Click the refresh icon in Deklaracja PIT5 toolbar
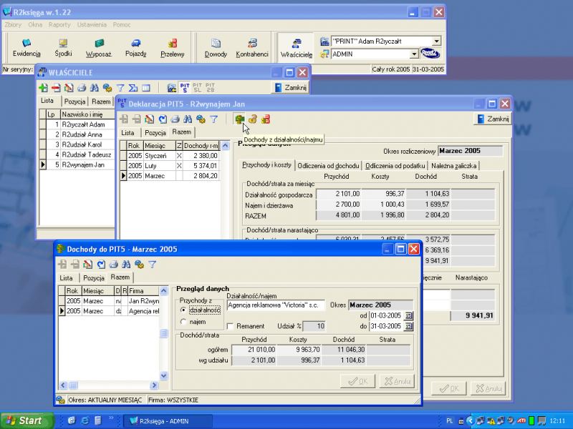 (x=163, y=119)
